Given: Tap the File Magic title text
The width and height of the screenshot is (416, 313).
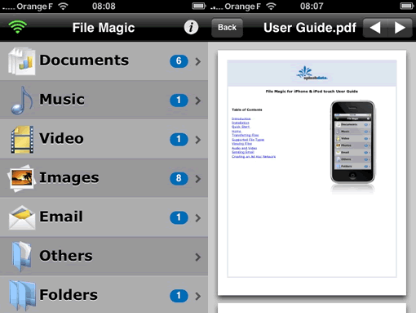Looking at the screenshot, I should pos(104,28).
